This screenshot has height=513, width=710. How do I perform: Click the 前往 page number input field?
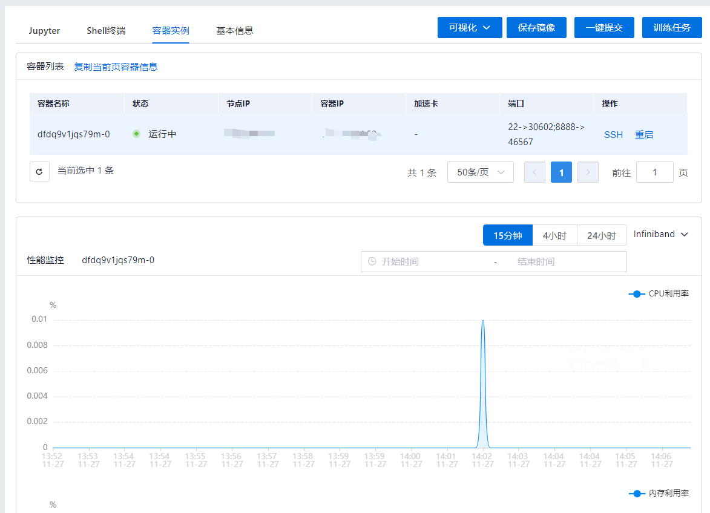coord(654,172)
